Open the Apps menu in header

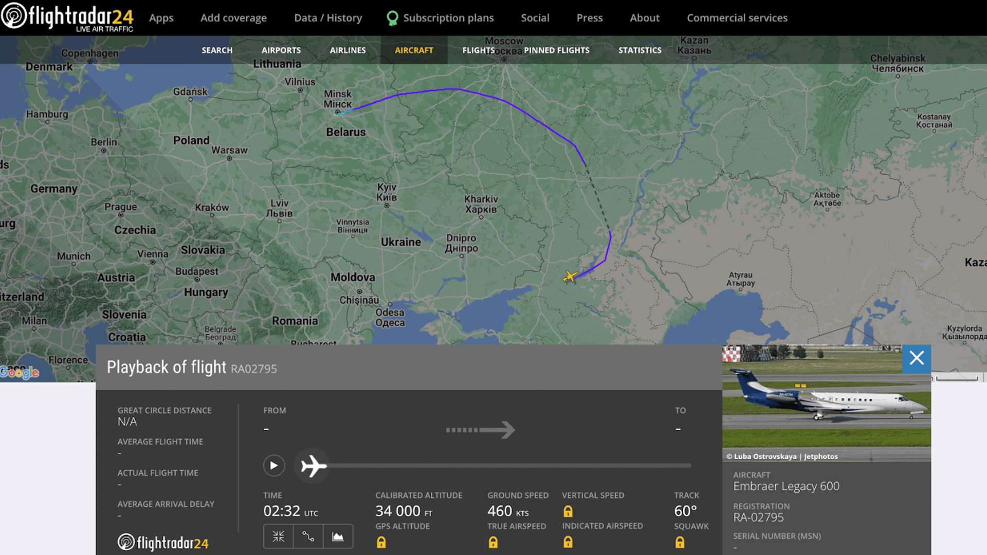click(161, 18)
